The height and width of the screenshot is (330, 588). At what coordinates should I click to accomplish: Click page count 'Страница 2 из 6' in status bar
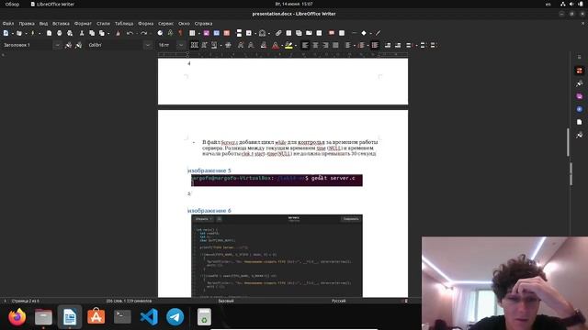pos(26,301)
